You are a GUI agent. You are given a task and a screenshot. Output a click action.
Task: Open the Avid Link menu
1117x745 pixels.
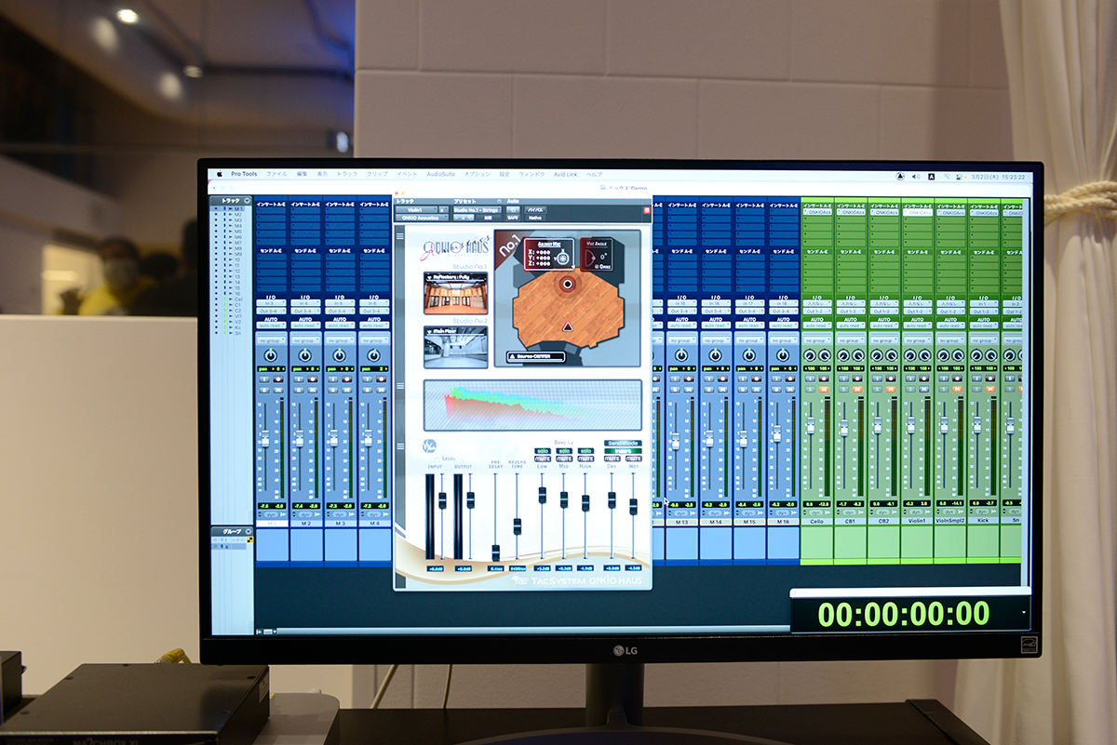click(565, 174)
